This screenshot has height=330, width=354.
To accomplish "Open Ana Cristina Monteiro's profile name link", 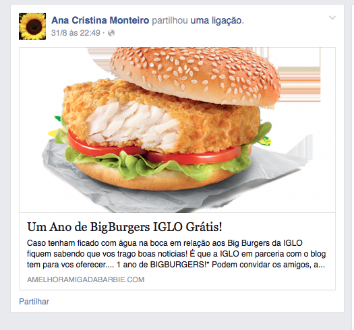I will click(x=100, y=20).
